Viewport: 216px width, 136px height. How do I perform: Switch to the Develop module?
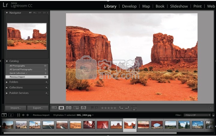pos(129,6)
